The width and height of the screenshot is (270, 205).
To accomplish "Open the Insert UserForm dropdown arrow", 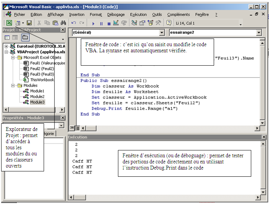I will 23,23.
